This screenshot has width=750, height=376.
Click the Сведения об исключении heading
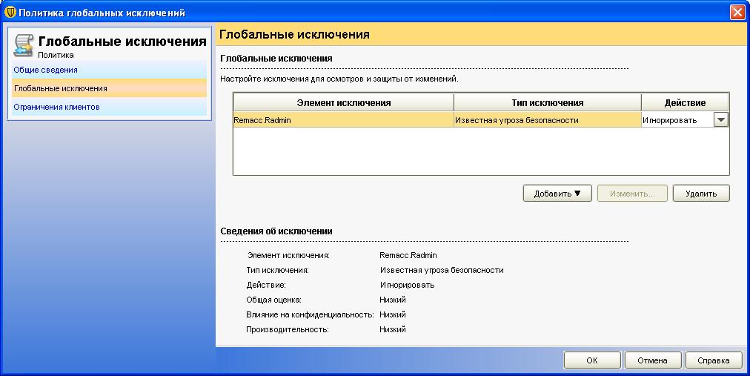276,231
